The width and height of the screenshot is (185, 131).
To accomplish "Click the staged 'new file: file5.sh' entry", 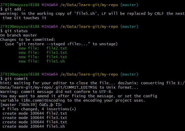I will coord(42,61).
